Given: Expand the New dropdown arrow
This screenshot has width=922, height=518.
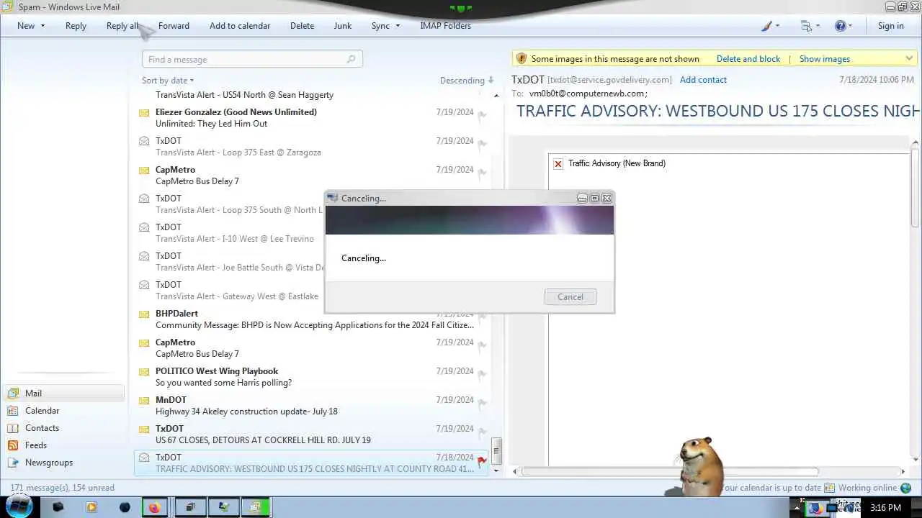Looking at the screenshot, I should click(x=42, y=26).
